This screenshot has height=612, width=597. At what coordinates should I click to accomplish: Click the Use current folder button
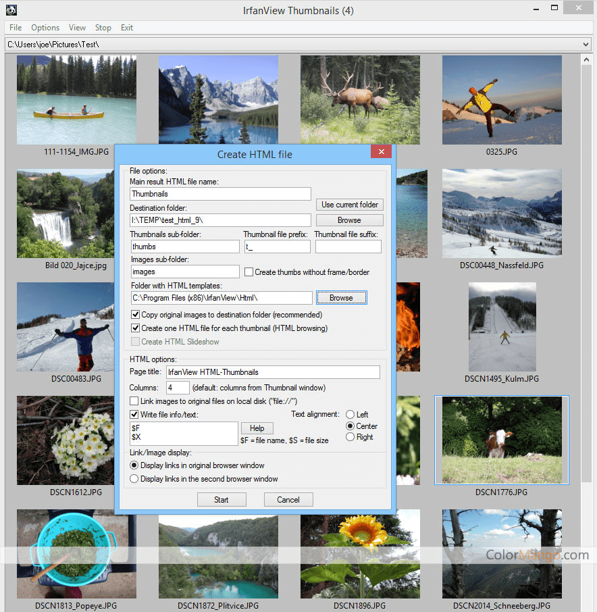pos(349,205)
